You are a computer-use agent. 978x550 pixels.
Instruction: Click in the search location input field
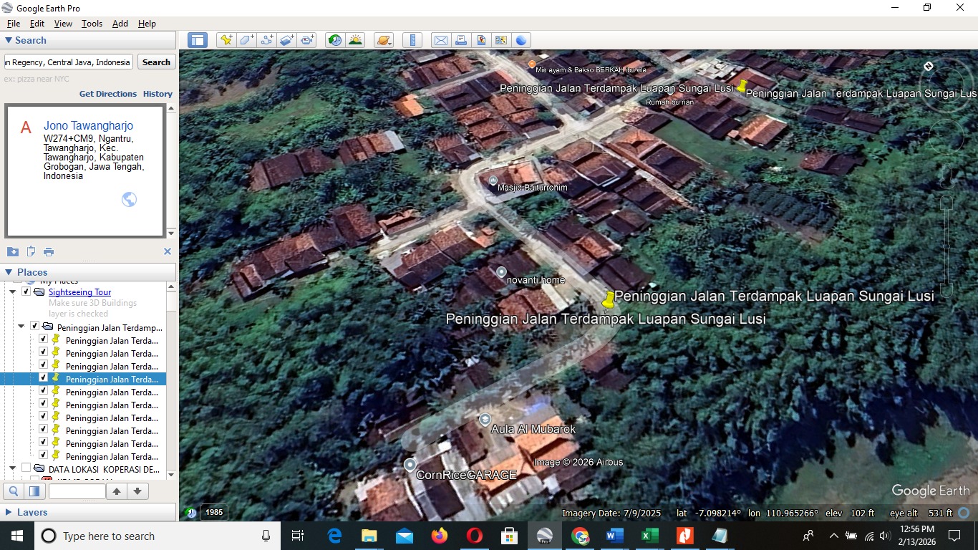(x=69, y=62)
